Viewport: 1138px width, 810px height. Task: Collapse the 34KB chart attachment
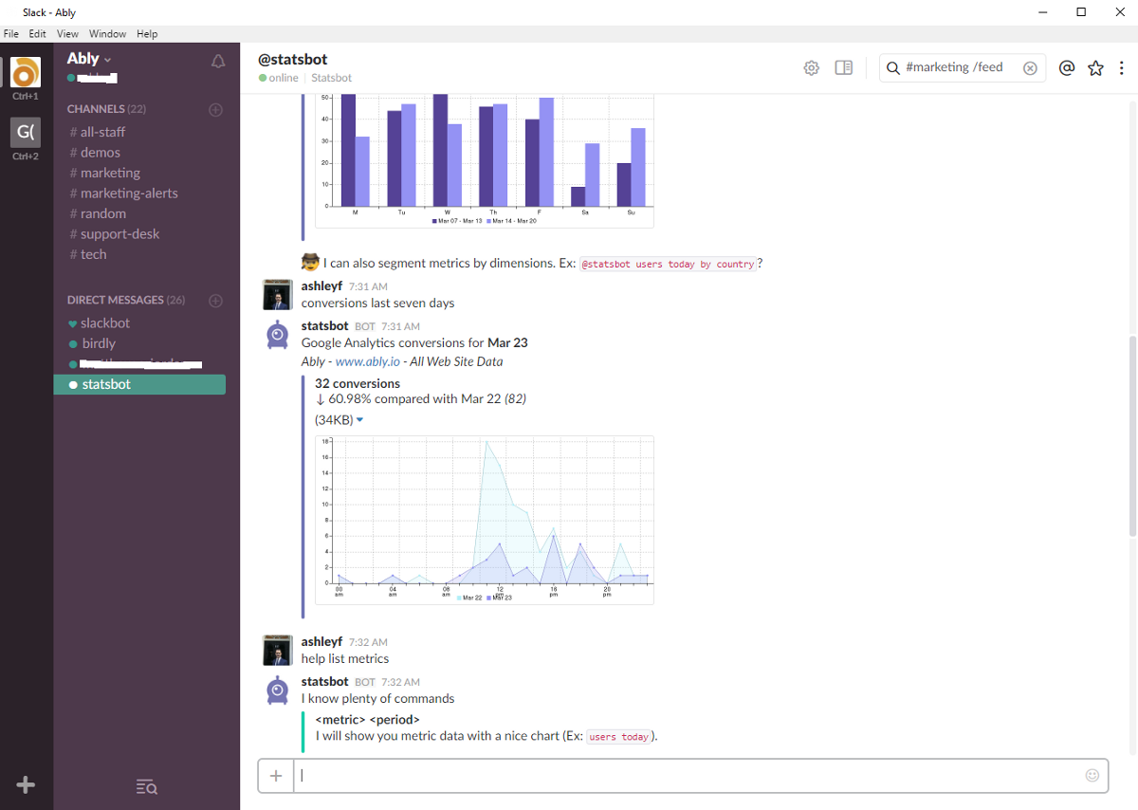tap(360, 420)
